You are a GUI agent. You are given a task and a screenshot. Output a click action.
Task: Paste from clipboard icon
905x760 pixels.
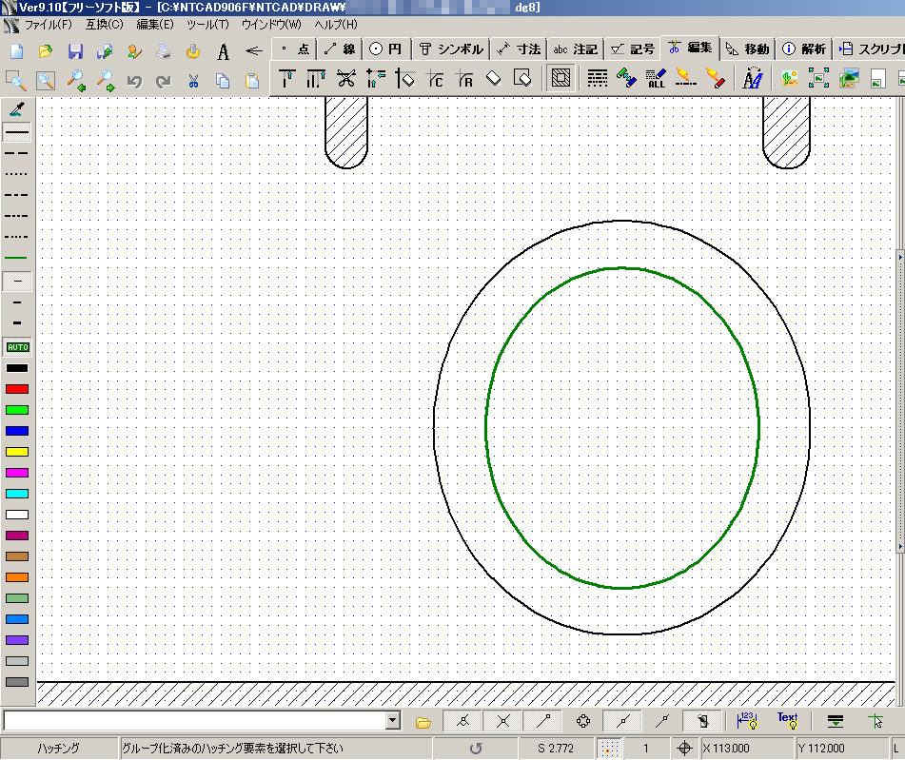coord(252,81)
